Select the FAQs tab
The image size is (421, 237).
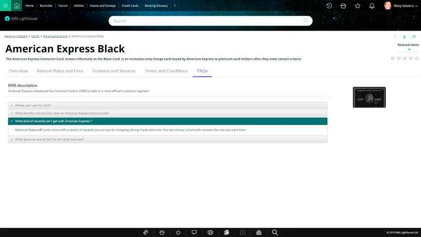click(202, 71)
